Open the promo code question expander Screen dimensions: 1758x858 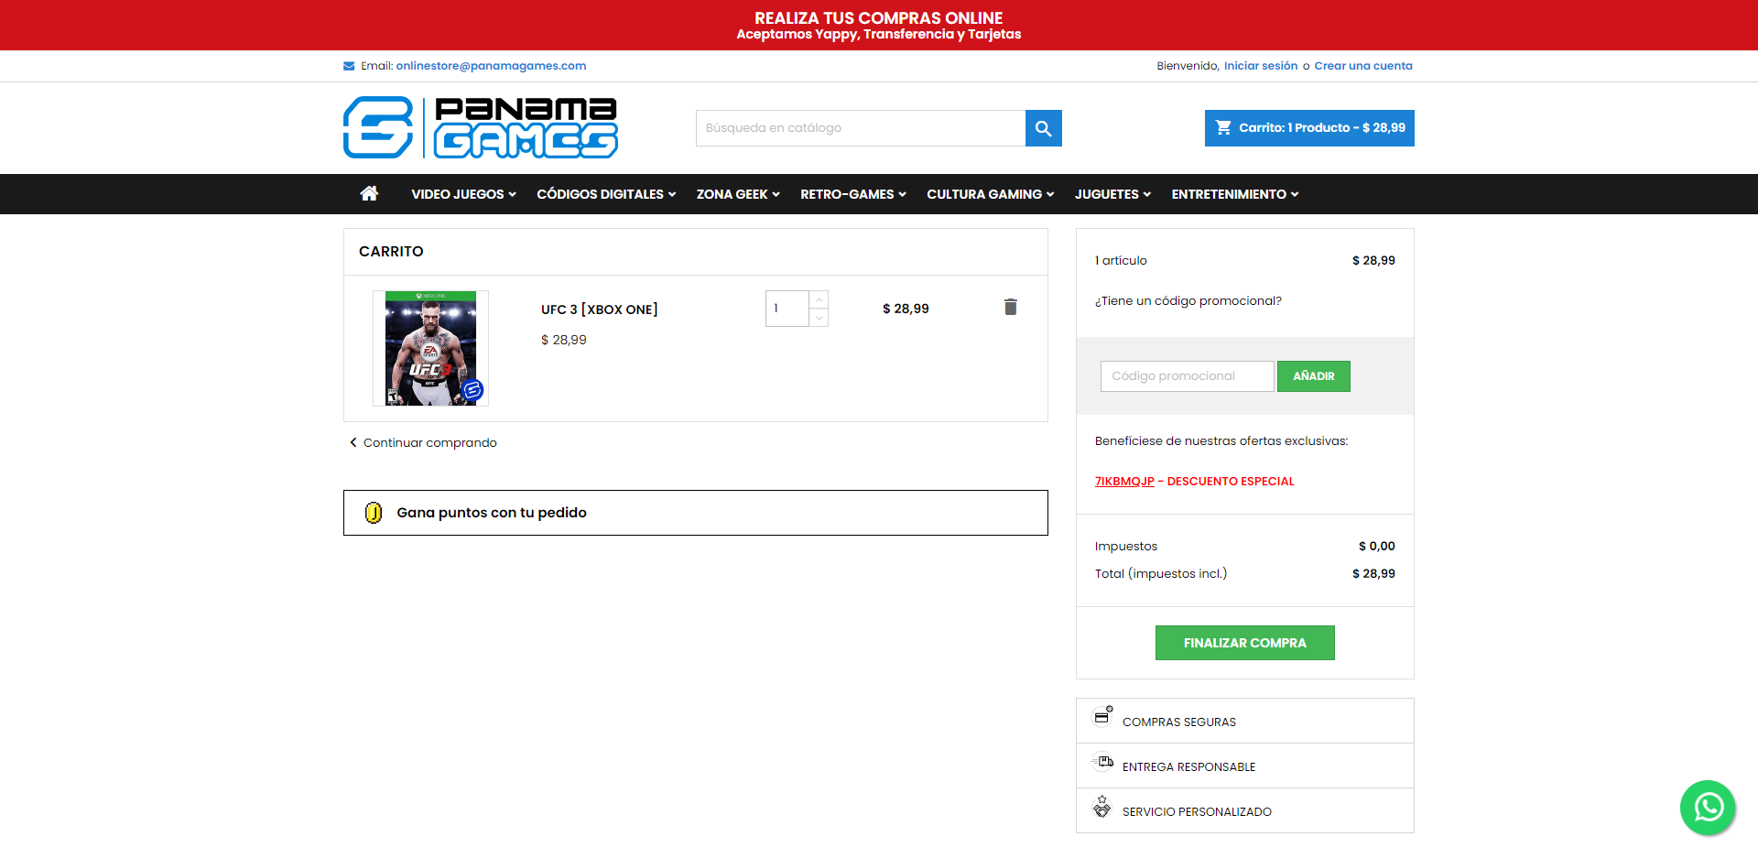click(x=1188, y=301)
